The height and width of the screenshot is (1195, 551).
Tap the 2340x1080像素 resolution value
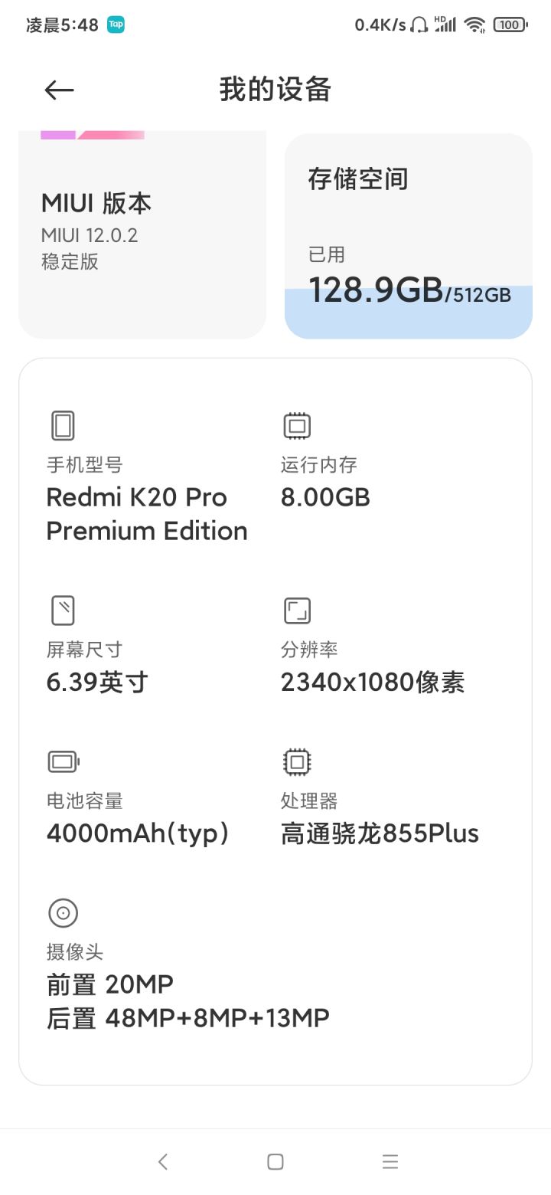pyautogui.click(x=373, y=682)
